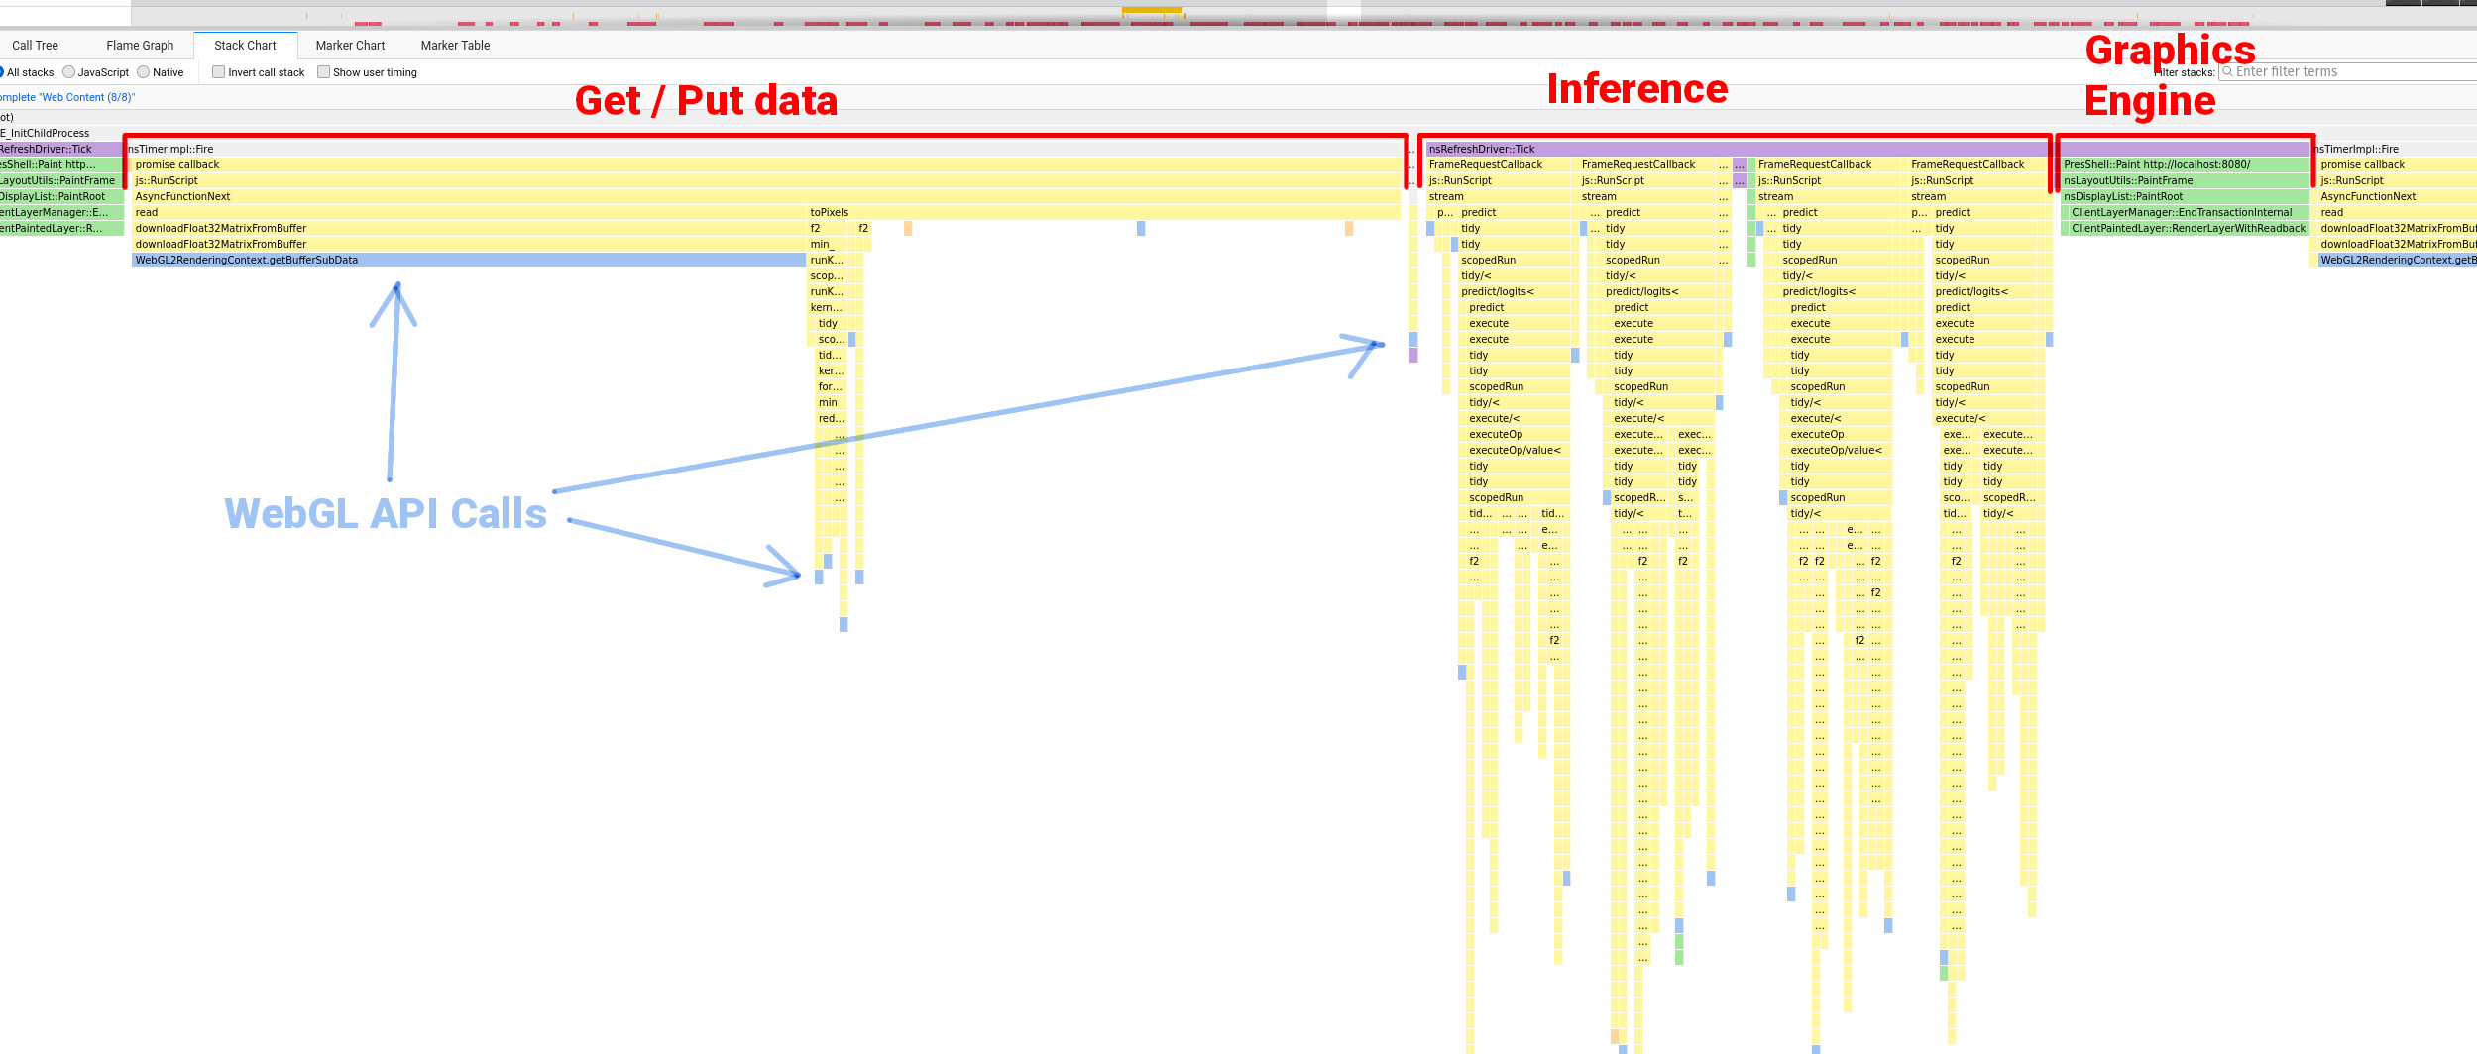The height and width of the screenshot is (1054, 2477).
Task: Go to the Marker Chart tab
Action: pyautogui.click(x=350, y=46)
